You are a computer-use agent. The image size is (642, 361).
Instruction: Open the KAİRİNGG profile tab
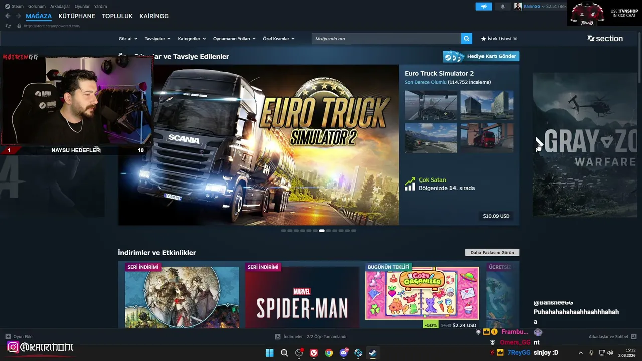154,16
